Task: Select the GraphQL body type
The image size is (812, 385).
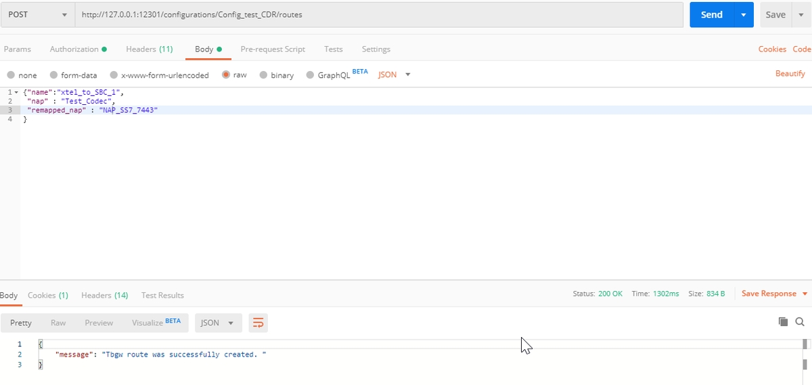Action: tap(311, 75)
